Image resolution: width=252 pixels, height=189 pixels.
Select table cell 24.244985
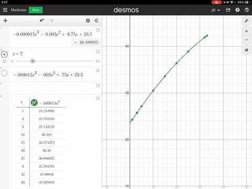click(47, 111)
